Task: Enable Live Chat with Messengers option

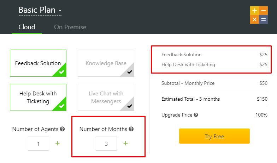Action: tap(106, 97)
